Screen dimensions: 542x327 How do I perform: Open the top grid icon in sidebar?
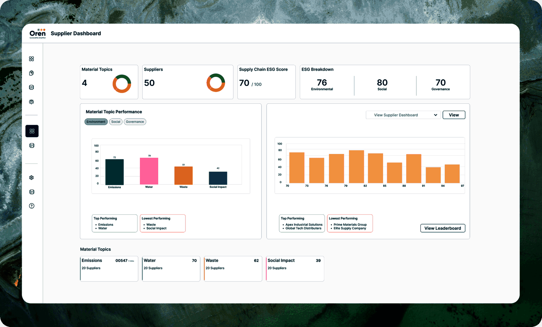(x=32, y=59)
